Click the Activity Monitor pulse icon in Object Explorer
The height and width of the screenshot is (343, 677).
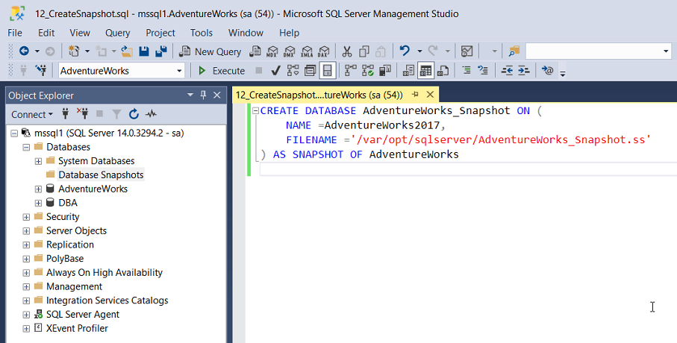(151, 114)
